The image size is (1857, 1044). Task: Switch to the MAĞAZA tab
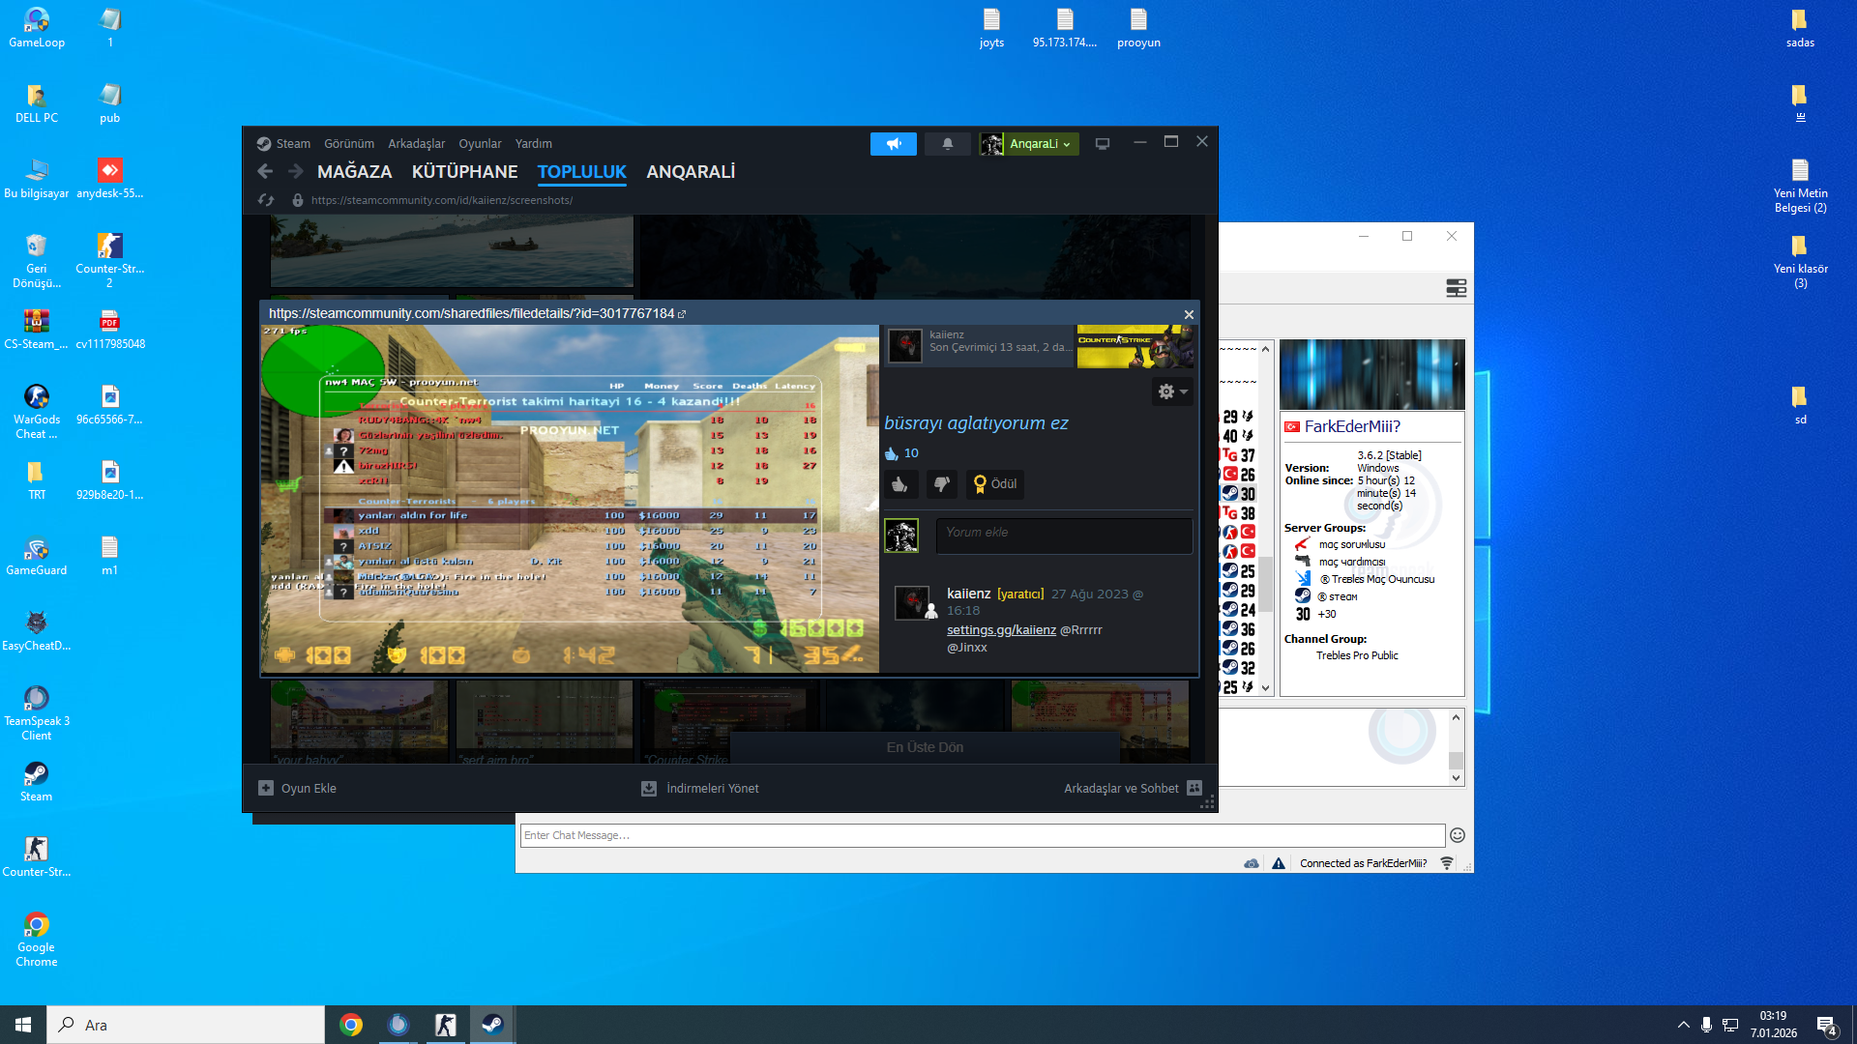click(355, 172)
